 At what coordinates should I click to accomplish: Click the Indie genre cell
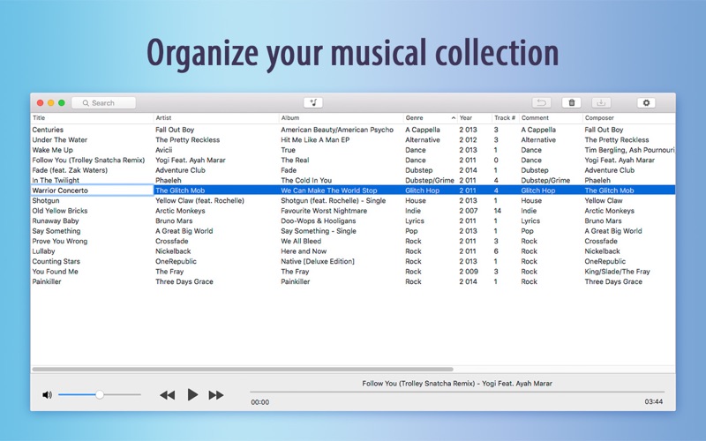tap(413, 211)
